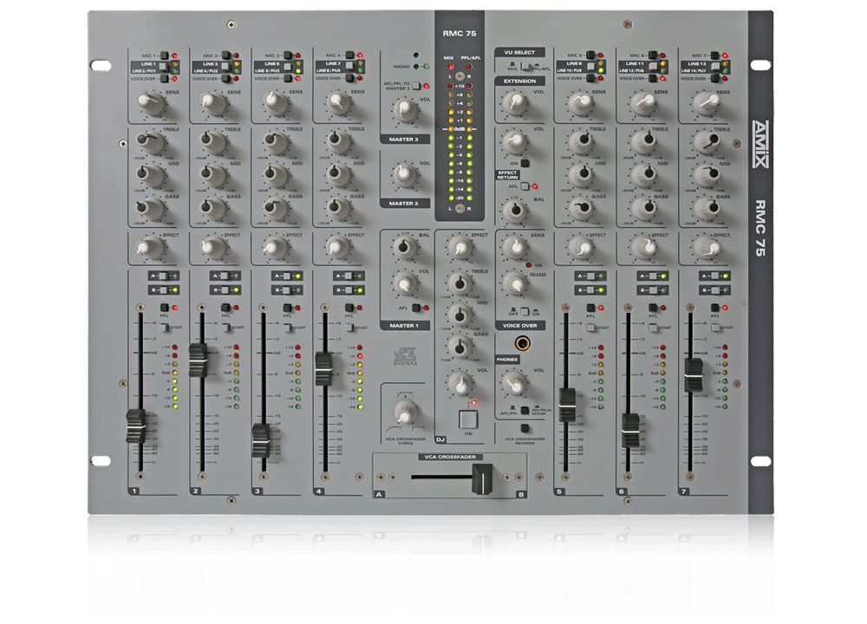
Task: Click the MASTER 3 VOL knob
Action: [405, 110]
